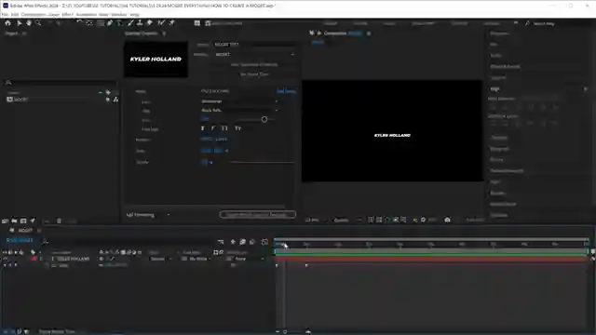Click the Solo Supported Properties button

tap(254, 64)
